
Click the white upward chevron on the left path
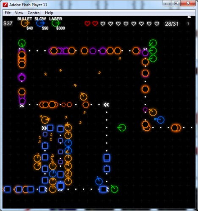click(x=22, y=105)
